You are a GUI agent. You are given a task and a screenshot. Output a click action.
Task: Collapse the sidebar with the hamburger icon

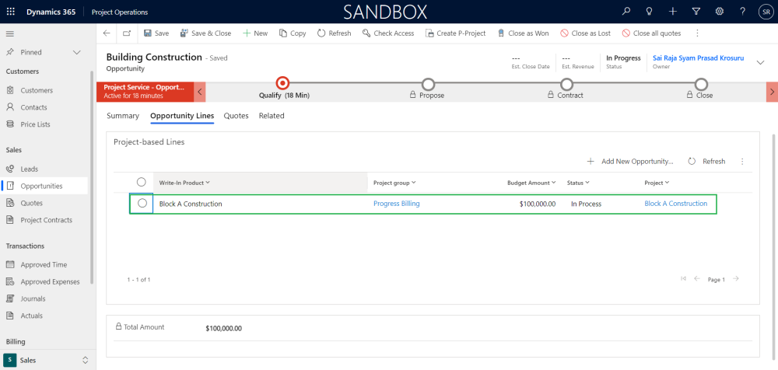10,33
